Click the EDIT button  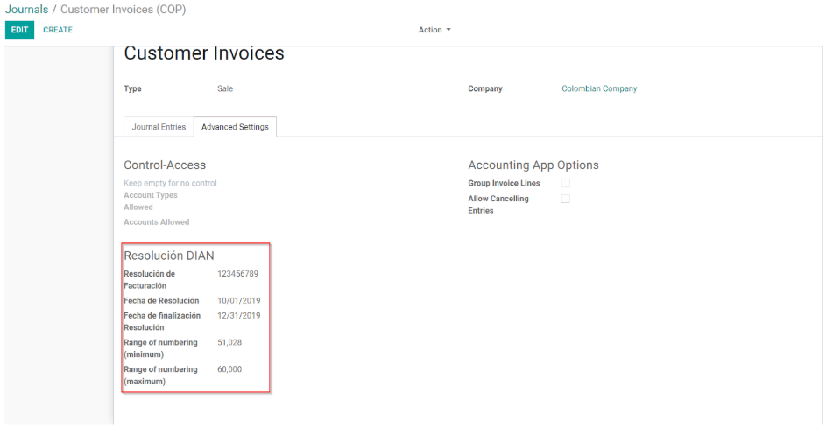click(x=19, y=30)
